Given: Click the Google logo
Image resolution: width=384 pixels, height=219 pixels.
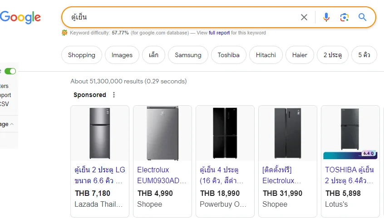Looking at the screenshot, I should (x=20, y=17).
